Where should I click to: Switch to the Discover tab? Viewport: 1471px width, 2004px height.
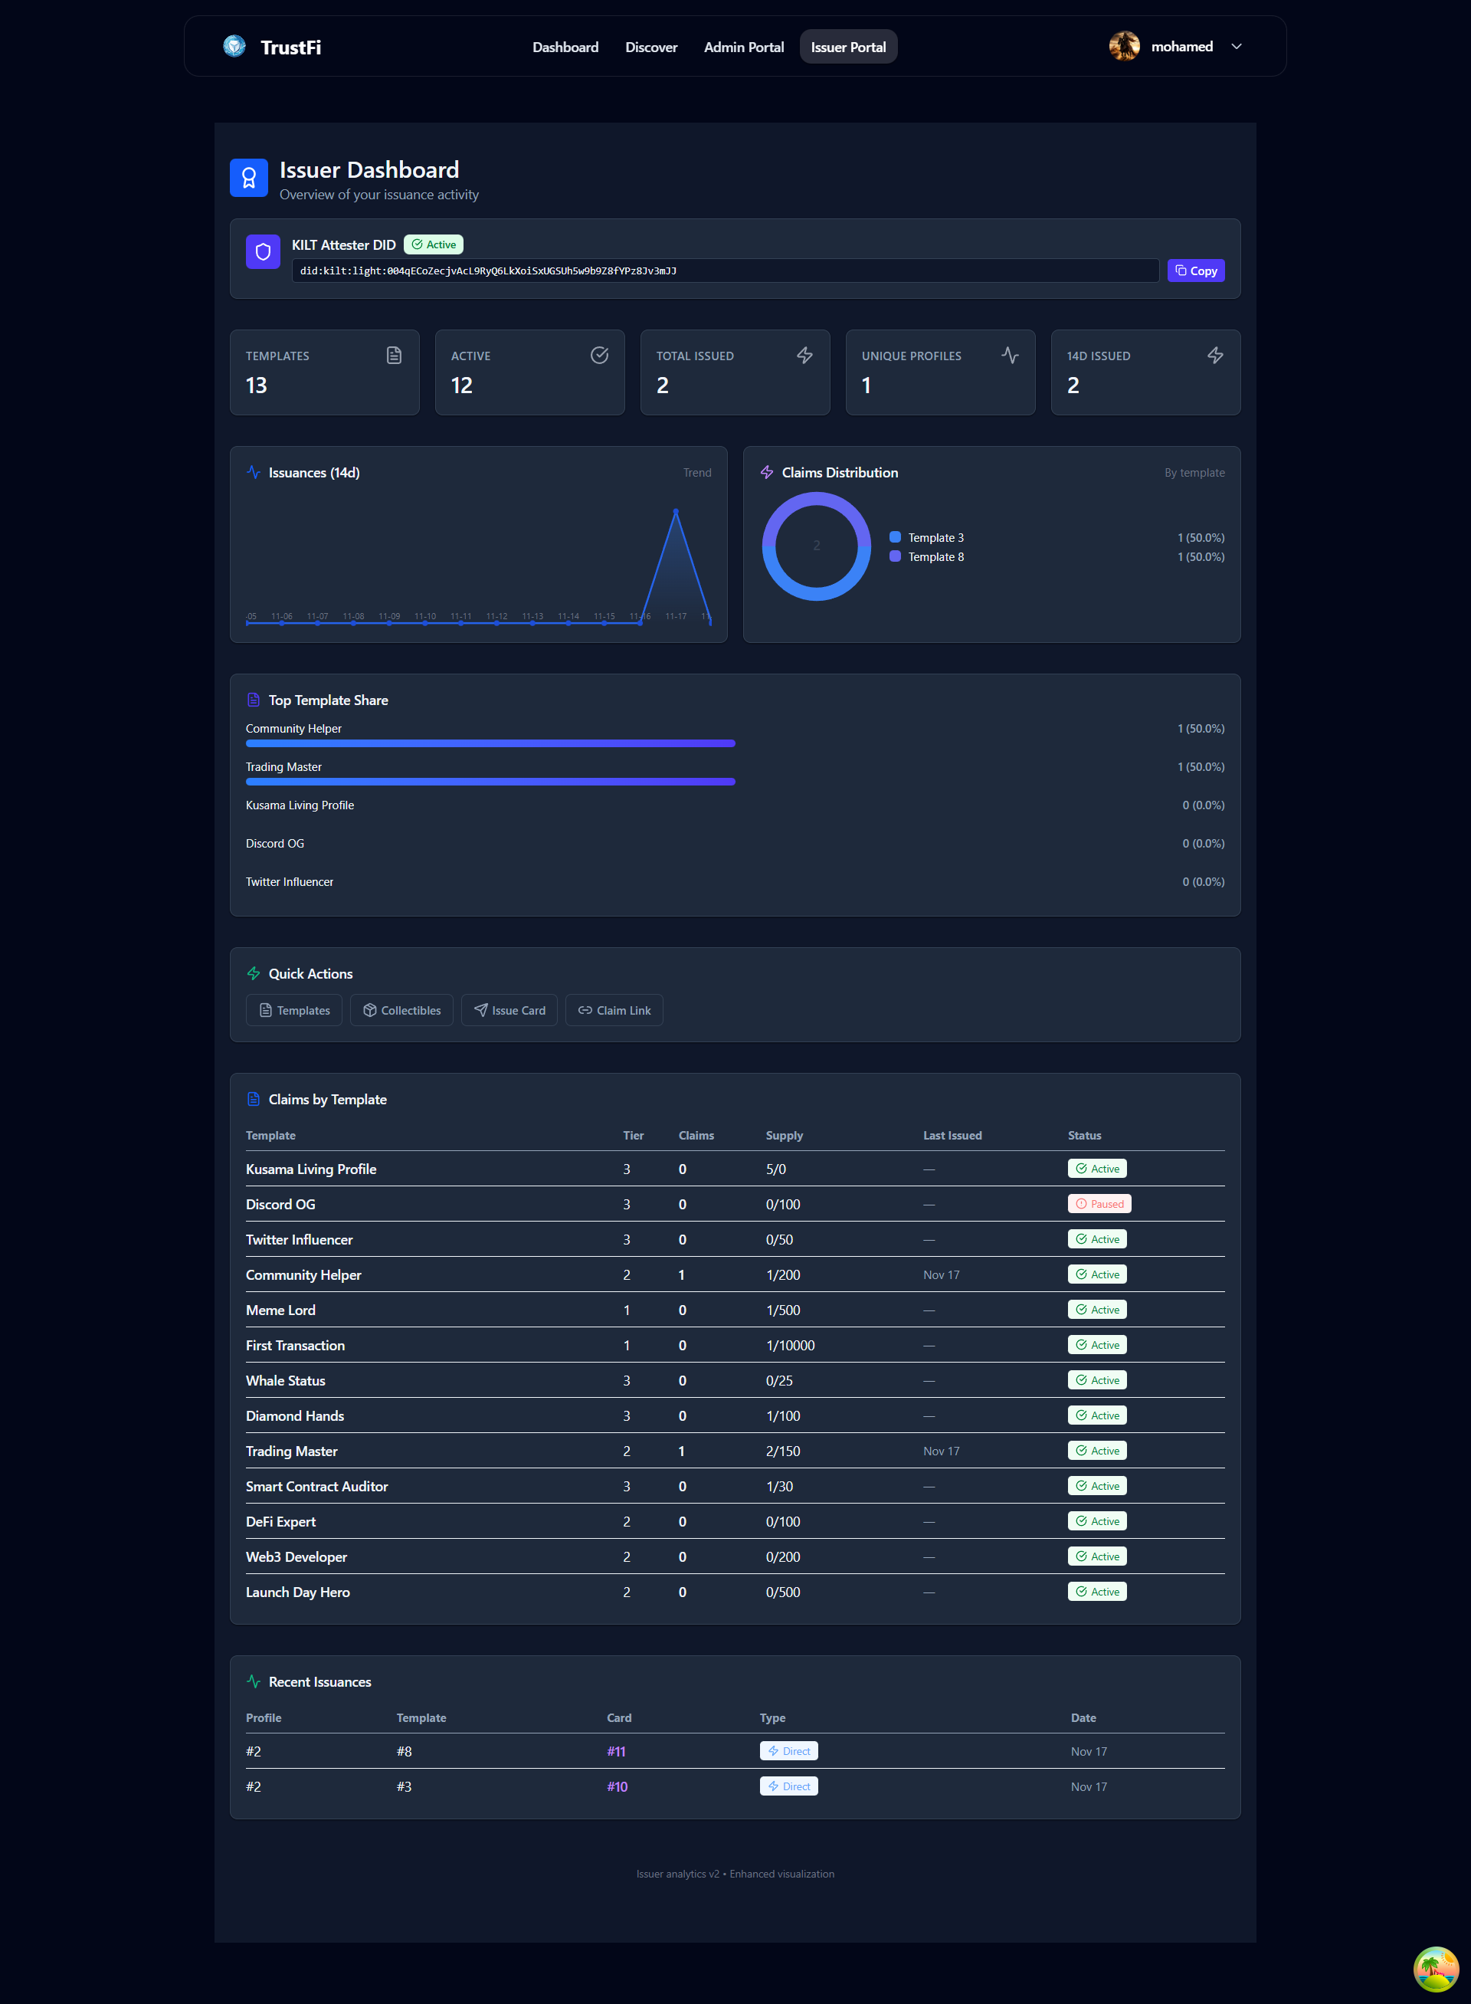pyautogui.click(x=651, y=48)
